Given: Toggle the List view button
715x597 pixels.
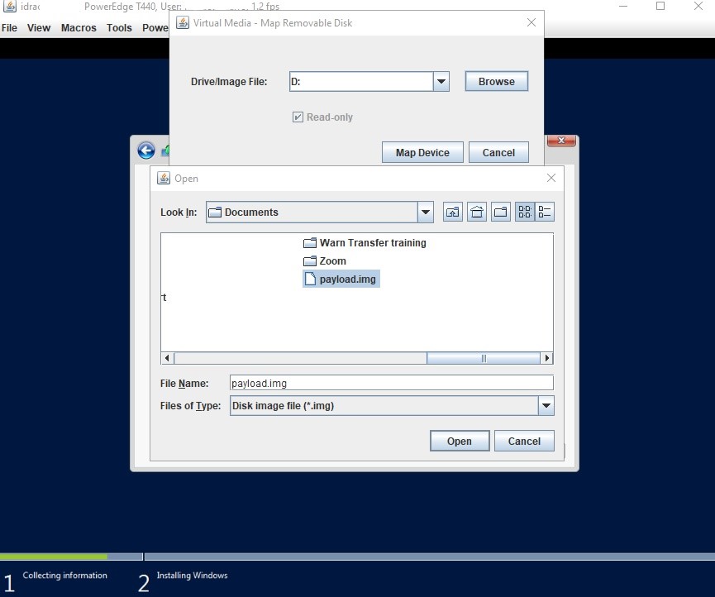Looking at the screenshot, I should (523, 212).
